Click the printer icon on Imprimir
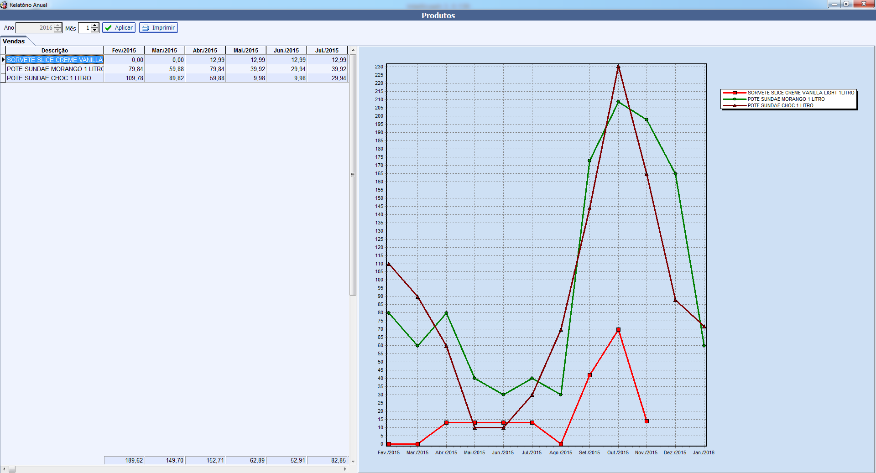The width and height of the screenshot is (876, 473). click(x=146, y=28)
